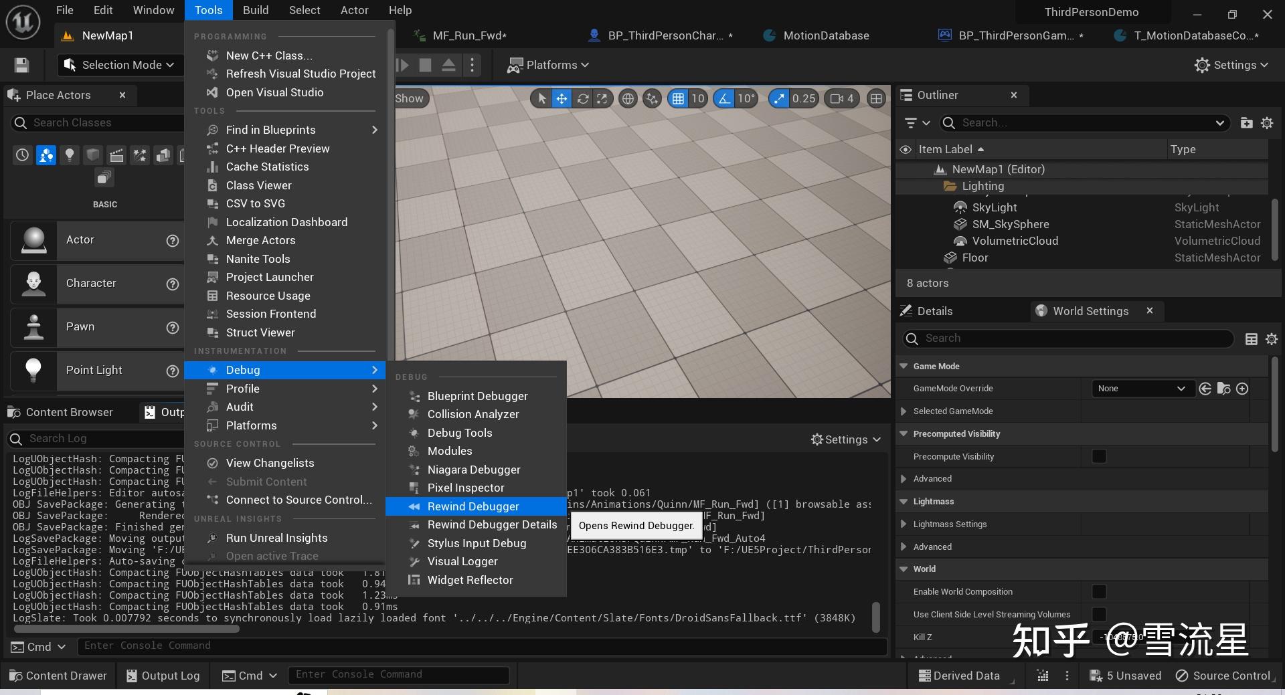Select the translate (move) gizmo tool
The image size is (1285, 695).
[562, 99]
